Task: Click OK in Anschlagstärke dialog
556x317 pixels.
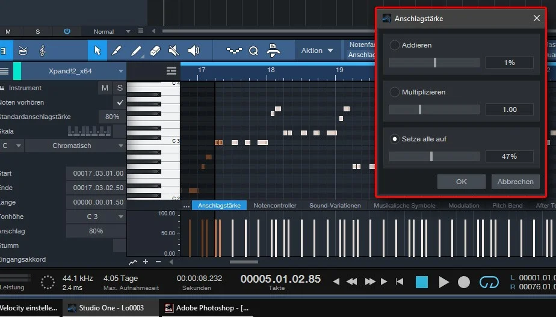Action: [462, 182]
